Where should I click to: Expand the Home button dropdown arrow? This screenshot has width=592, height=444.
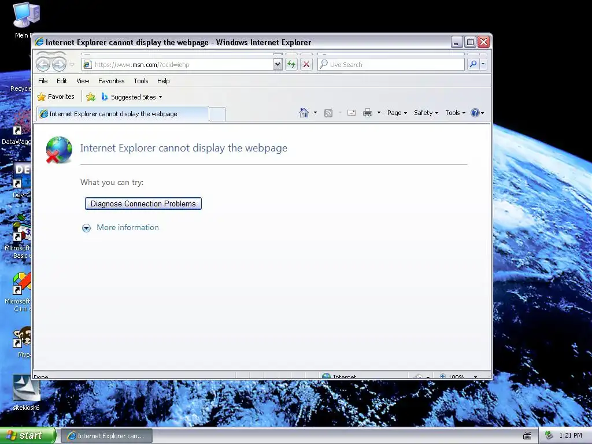[315, 113]
